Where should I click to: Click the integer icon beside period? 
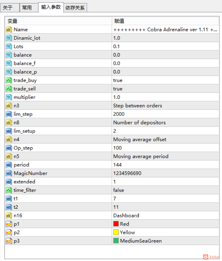(9, 165)
